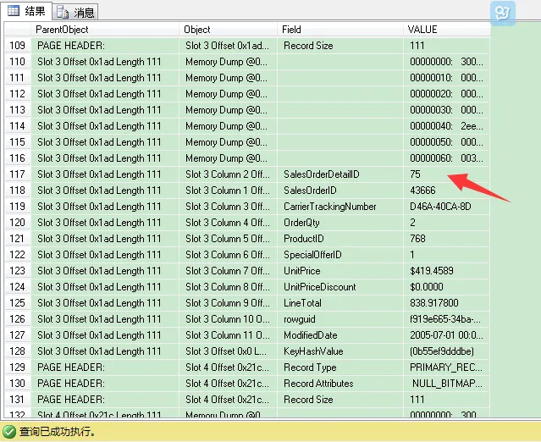Switch to the 结果 tab
This screenshot has width=541, height=442.
26,11
